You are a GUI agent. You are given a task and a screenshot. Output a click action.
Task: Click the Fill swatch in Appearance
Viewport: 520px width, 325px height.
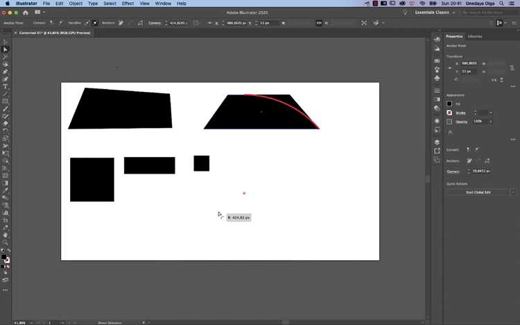[449, 104]
